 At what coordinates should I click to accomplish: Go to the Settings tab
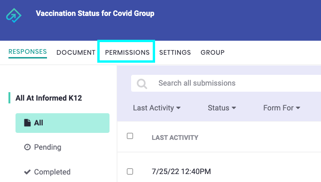(x=175, y=52)
